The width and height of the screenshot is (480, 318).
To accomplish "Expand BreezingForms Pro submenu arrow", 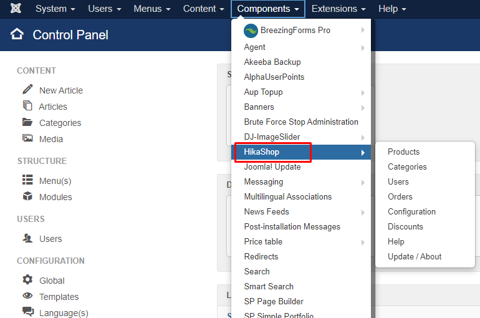I will [x=363, y=30].
